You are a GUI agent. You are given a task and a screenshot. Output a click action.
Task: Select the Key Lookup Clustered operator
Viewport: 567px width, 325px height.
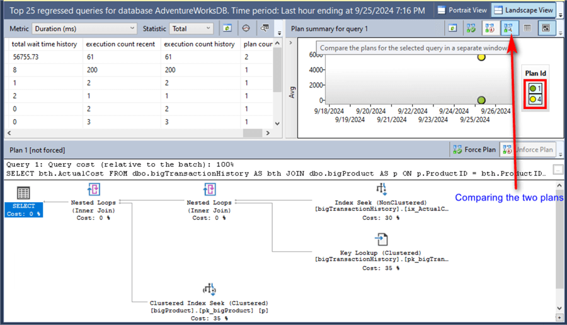[381, 251]
